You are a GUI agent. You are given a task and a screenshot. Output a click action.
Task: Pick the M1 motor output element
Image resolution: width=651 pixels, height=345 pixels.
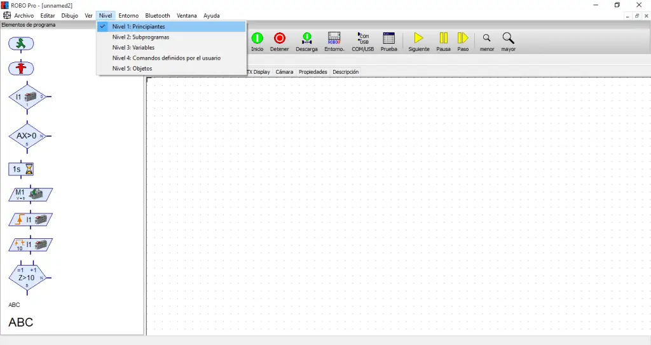coord(31,194)
